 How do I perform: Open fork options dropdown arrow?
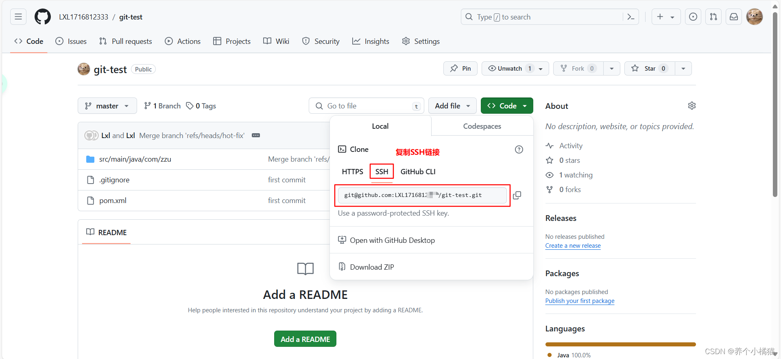(612, 68)
